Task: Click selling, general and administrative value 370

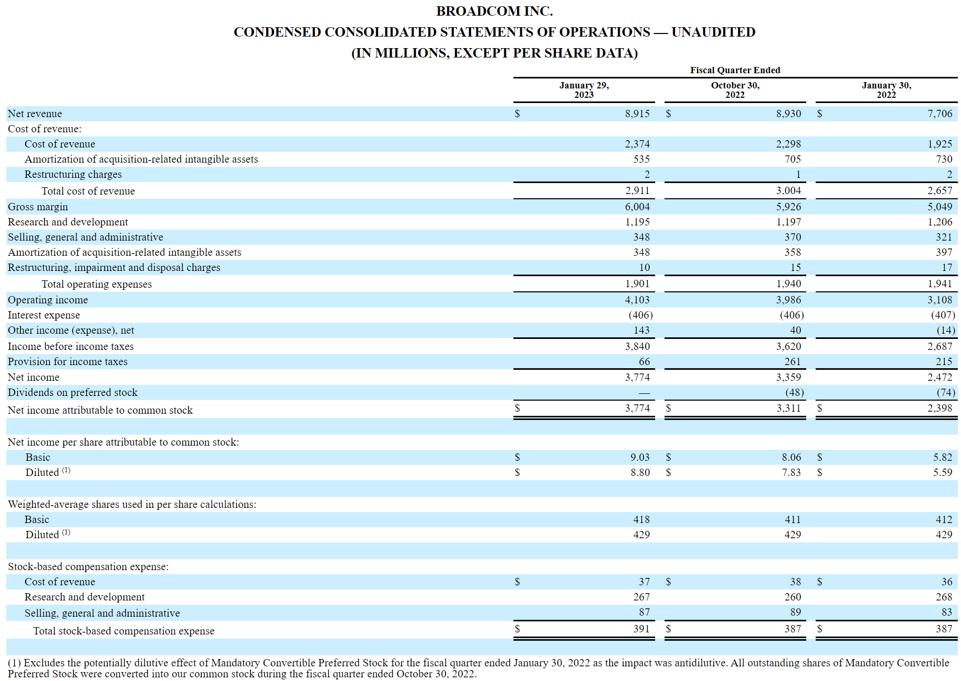Action: coord(792,237)
